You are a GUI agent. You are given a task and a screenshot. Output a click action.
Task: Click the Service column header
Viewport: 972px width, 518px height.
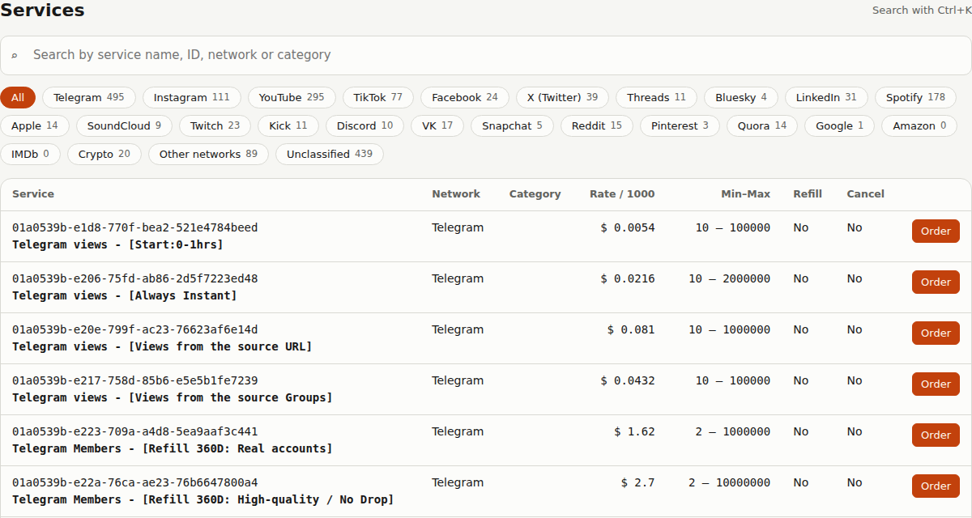33,194
